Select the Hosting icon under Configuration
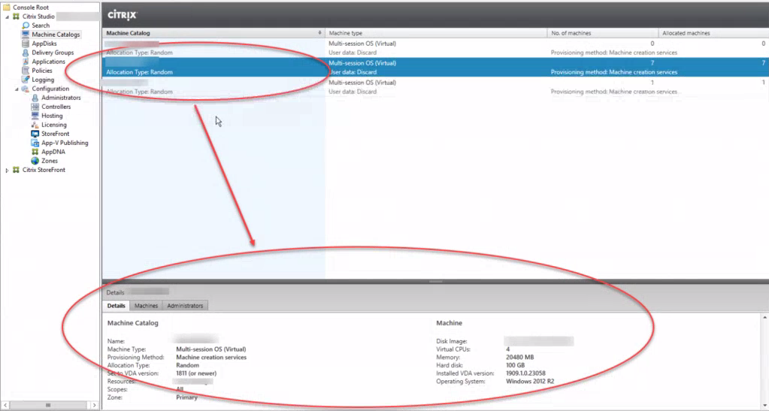769x411 pixels. [35, 116]
